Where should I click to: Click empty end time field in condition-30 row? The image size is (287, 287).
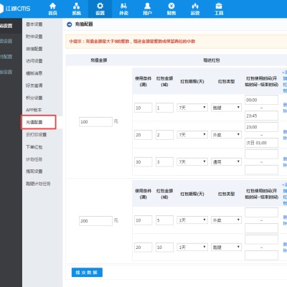coord(261,170)
